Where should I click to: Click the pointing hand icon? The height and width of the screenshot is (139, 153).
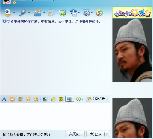36,99
